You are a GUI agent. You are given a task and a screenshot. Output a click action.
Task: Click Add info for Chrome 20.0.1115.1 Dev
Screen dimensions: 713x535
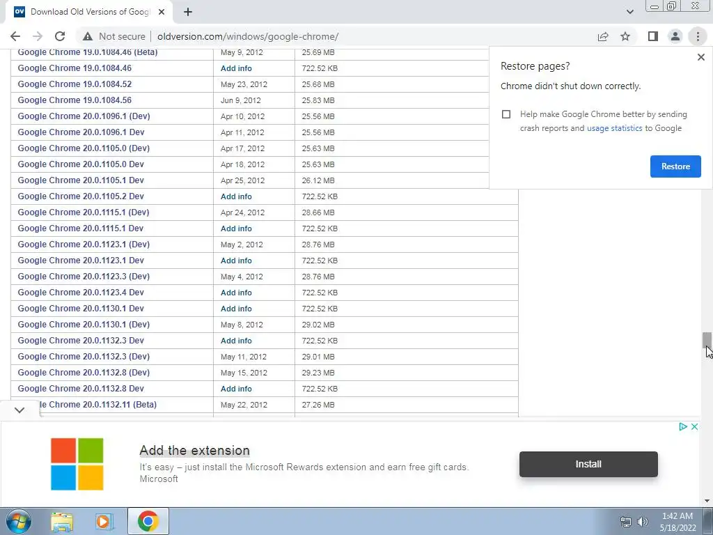point(236,228)
